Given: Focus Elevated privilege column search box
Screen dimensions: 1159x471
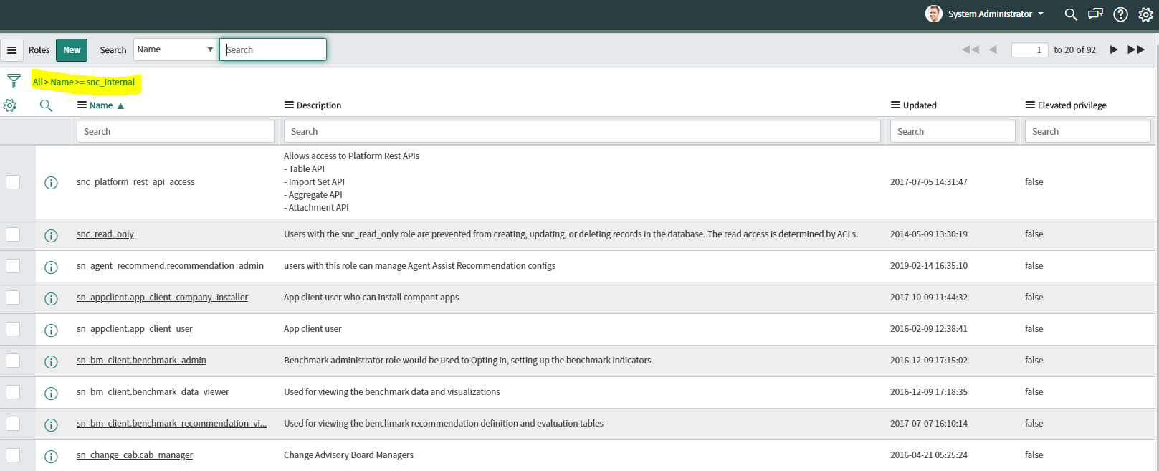Looking at the screenshot, I should point(1088,131).
